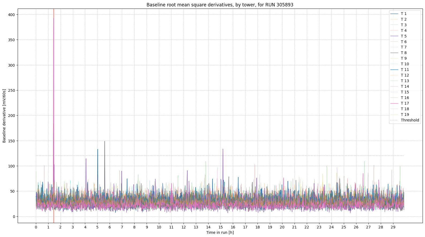This screenshot has height=237, width=425.
Task: Click the y-axis tick label 150
Action: pos(12,141)
